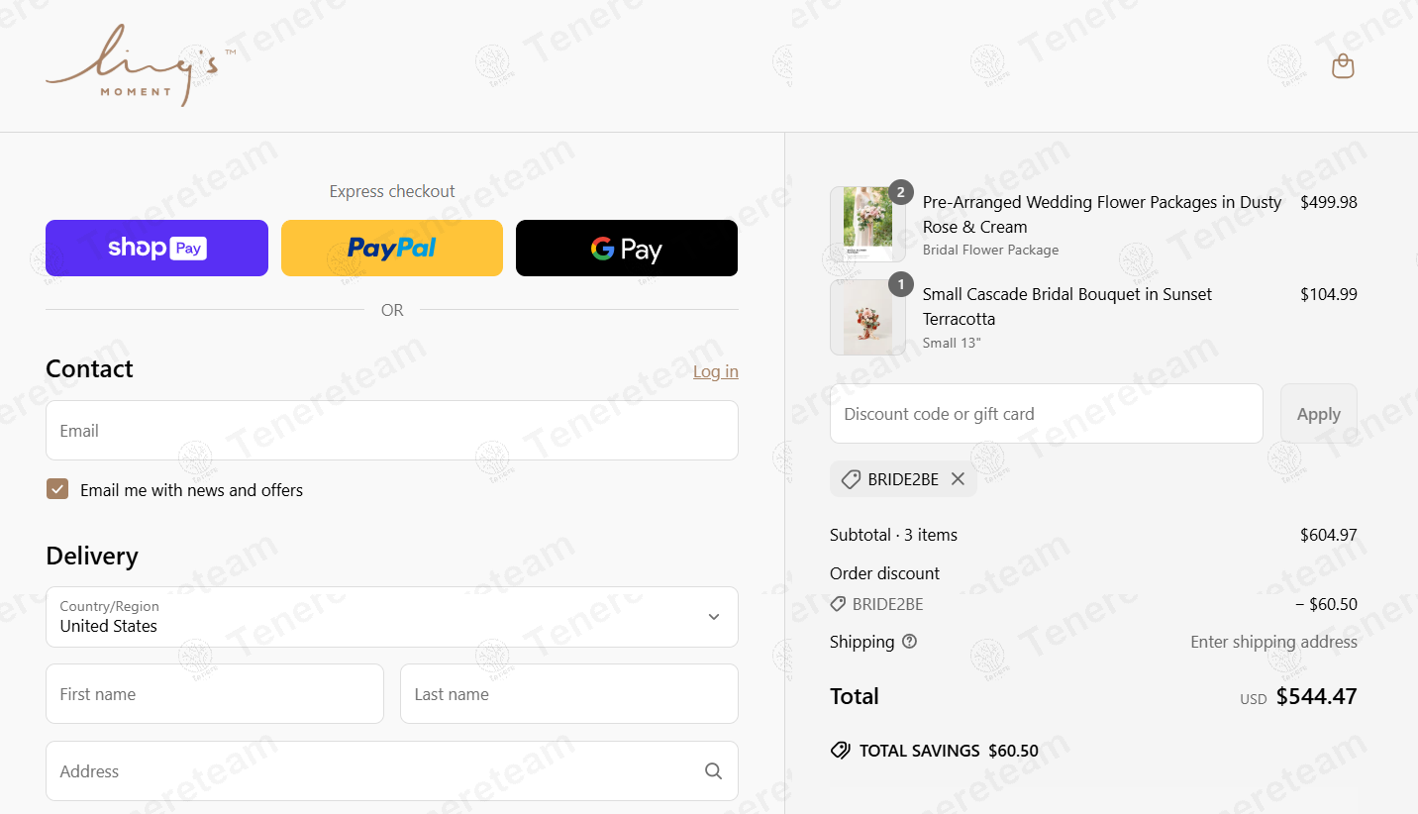Click the order discount BRIDE2BE tag icon
The height and width of the screenshot is (814, 1418).
(x=838, y=604)
